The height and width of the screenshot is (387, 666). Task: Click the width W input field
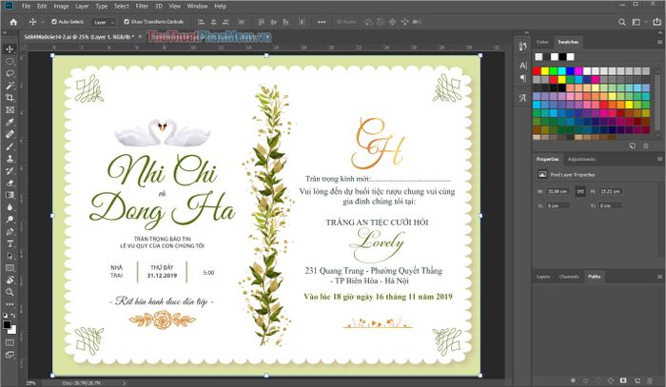point(558,190)
